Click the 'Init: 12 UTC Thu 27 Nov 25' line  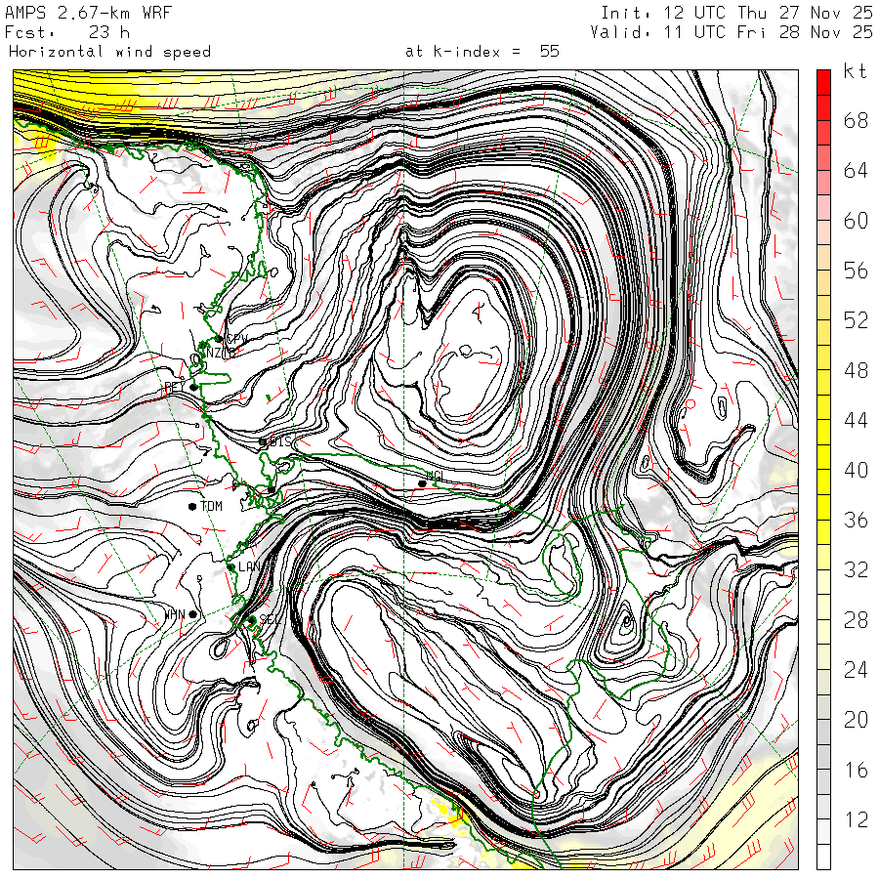coord(736,13)
